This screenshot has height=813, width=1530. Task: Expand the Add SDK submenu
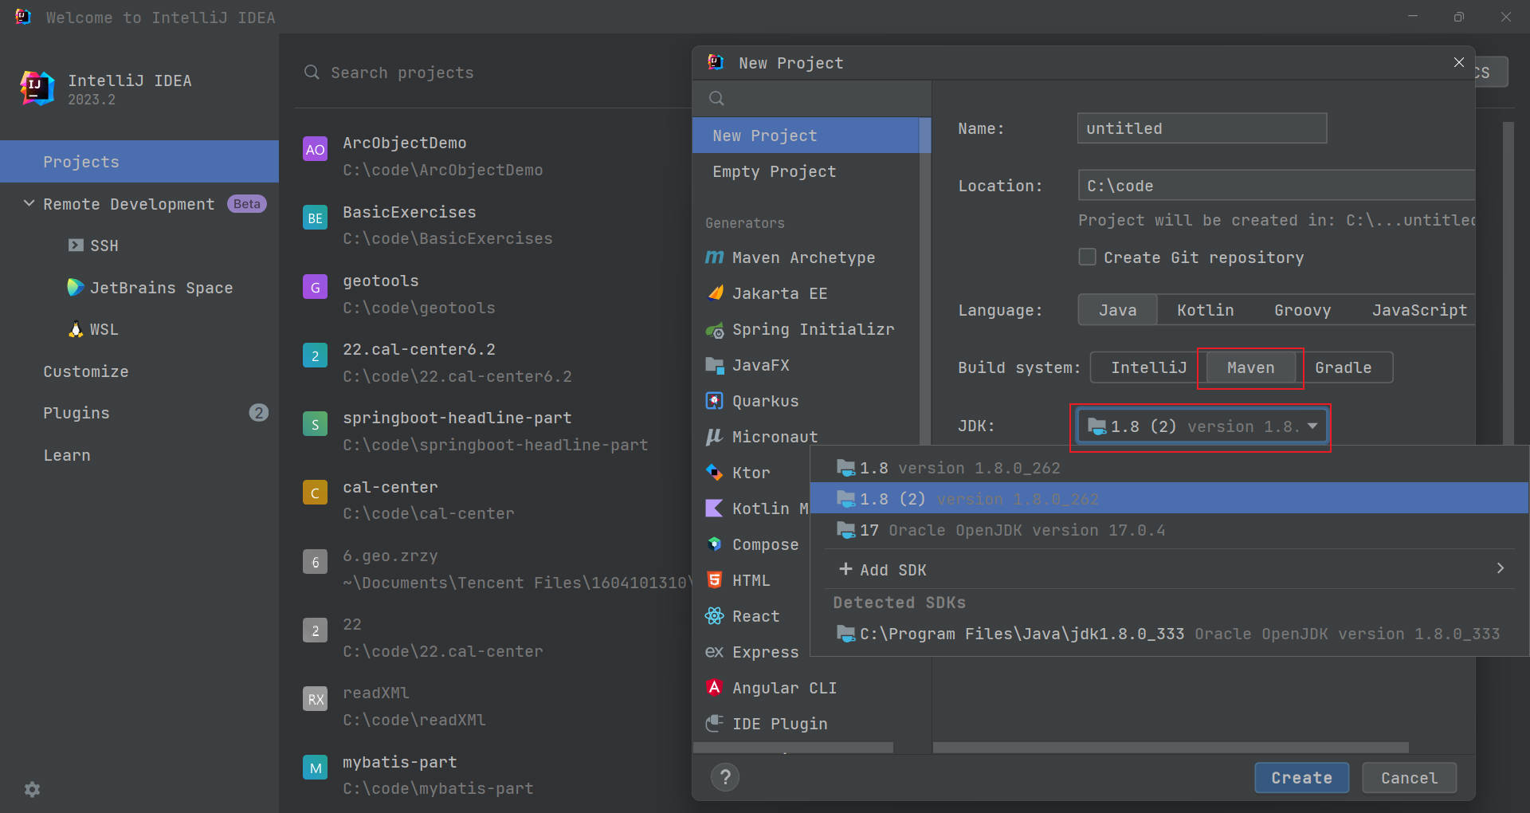[x=1500, y=569]
